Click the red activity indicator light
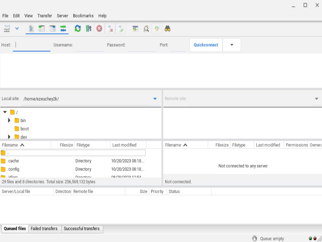The image size is (322, 242). [315, 238]
